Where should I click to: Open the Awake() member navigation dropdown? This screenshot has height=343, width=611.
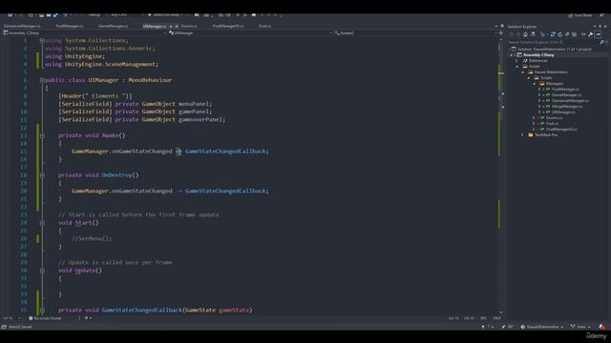(x=416, y=33)
